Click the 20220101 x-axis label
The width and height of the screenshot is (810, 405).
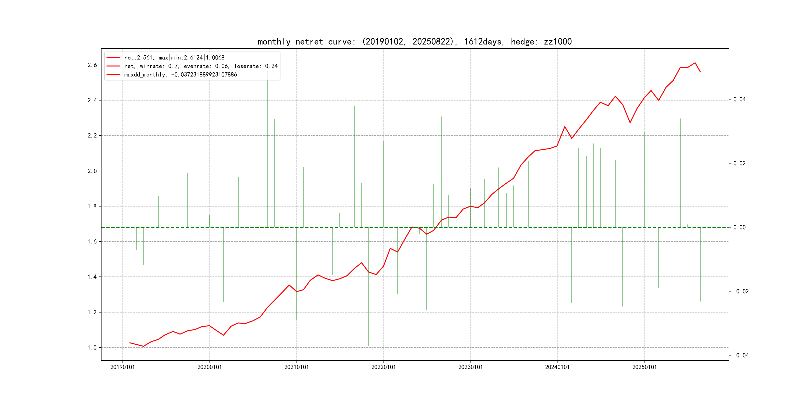383,367
